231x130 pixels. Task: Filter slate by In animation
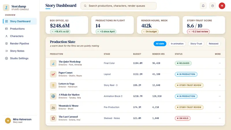tap(177, 44)
